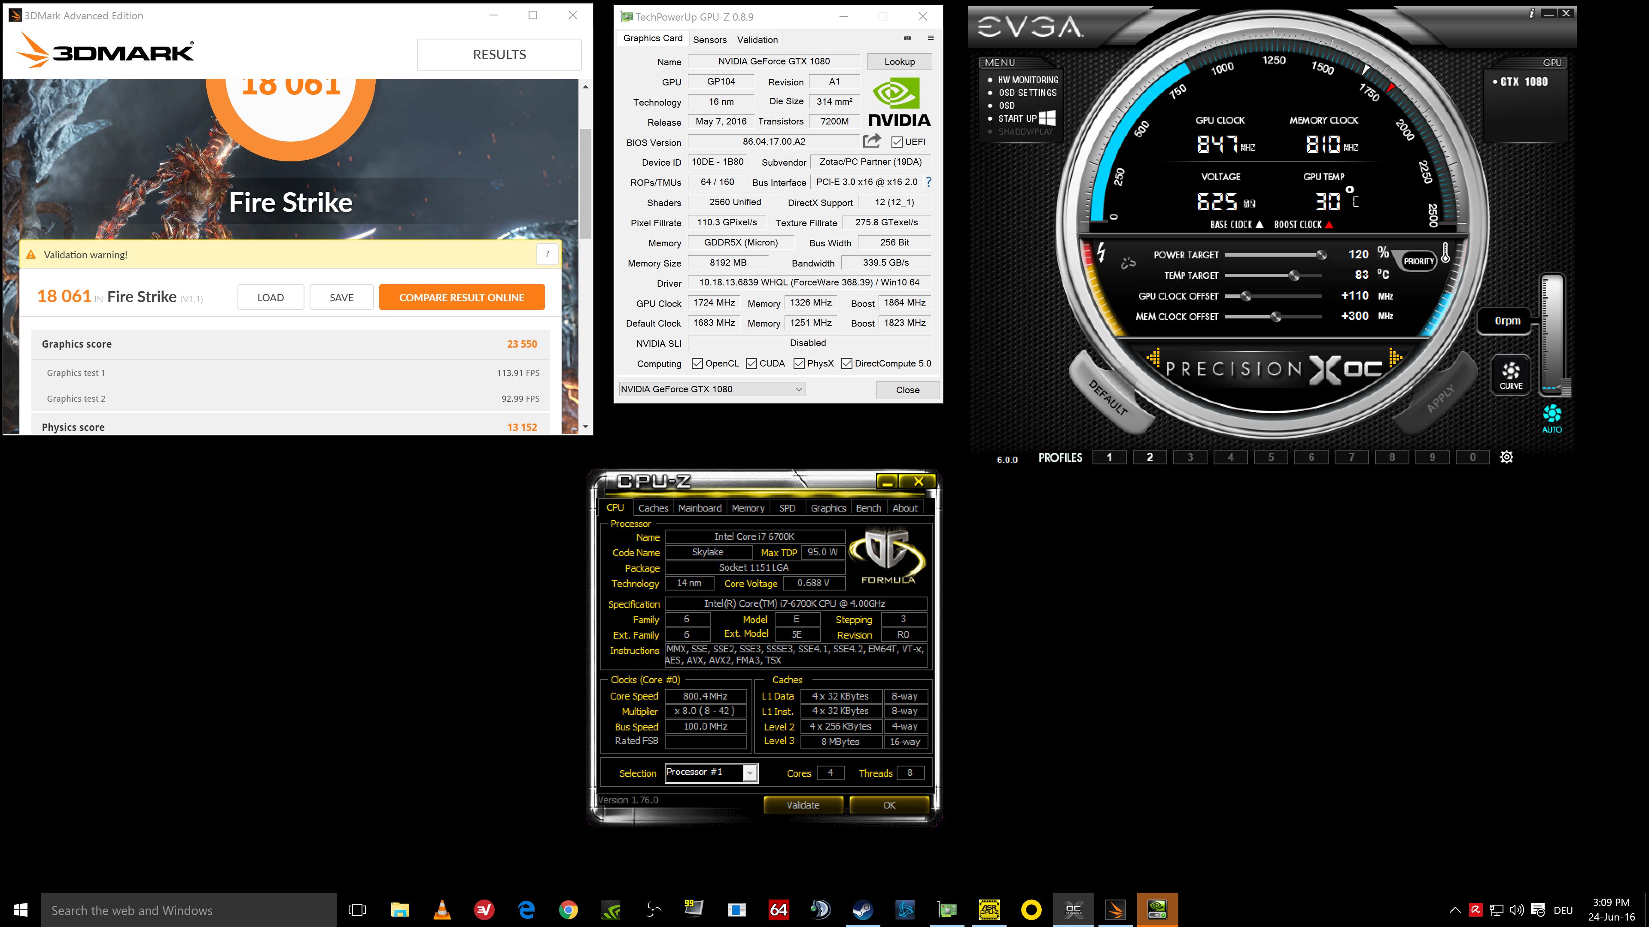Open Precision XOC settings gear beside profiles
Viewport: 1649px width, 927px height.
point(1507,457)
